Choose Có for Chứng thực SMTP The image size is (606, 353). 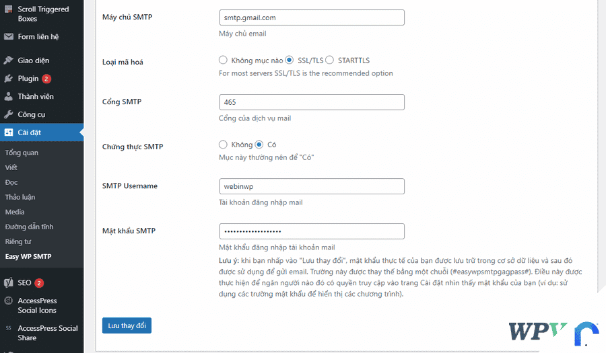259,145
